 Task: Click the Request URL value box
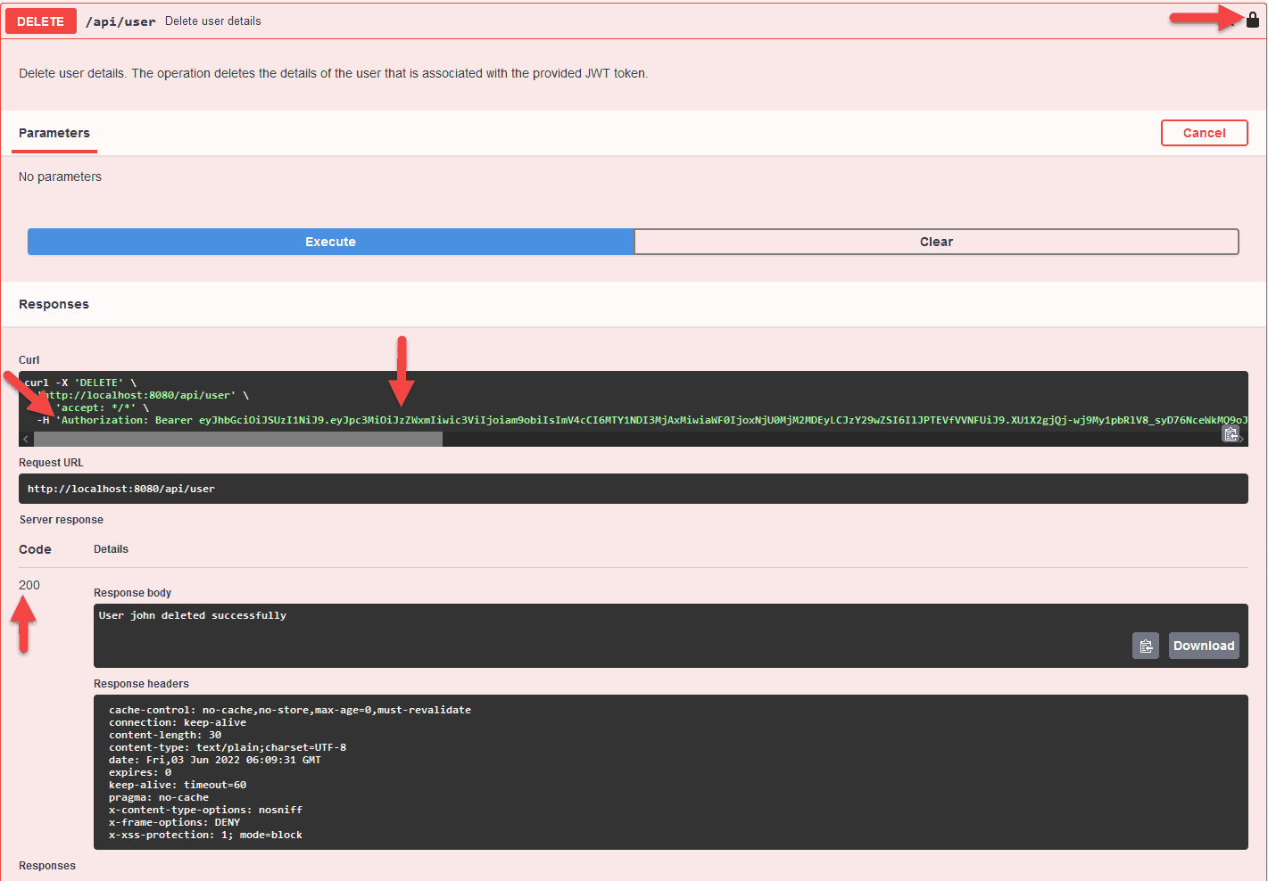click(x=634, y=489)
